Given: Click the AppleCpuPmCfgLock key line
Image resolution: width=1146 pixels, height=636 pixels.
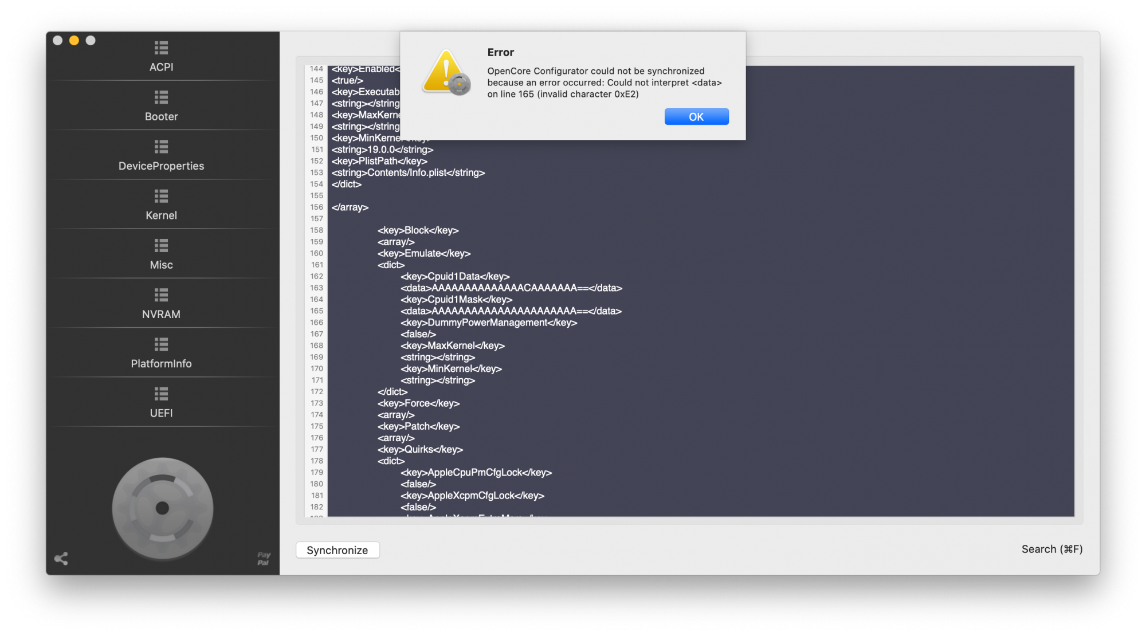Looking at the screenshot, I should click(x=476, y=473).
